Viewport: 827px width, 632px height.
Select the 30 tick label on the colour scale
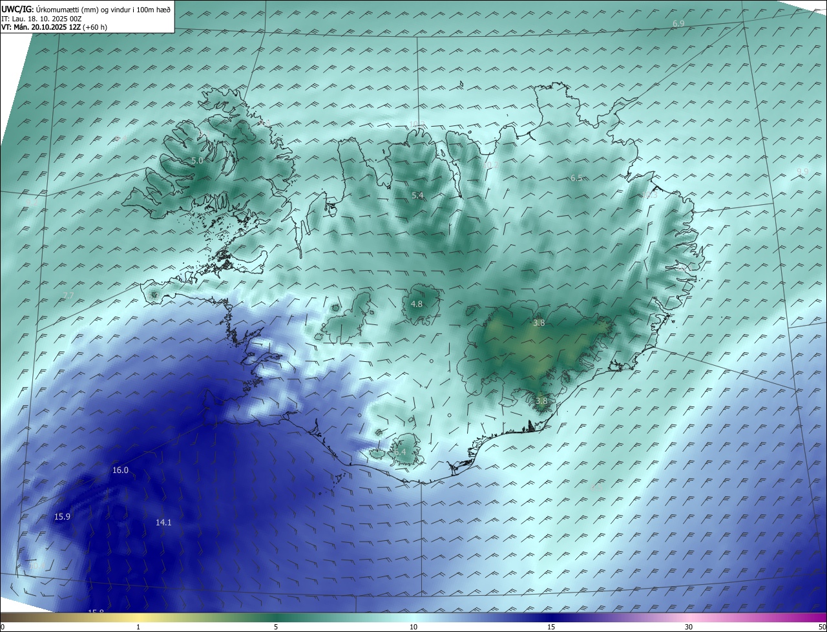[x=689, y=627]
